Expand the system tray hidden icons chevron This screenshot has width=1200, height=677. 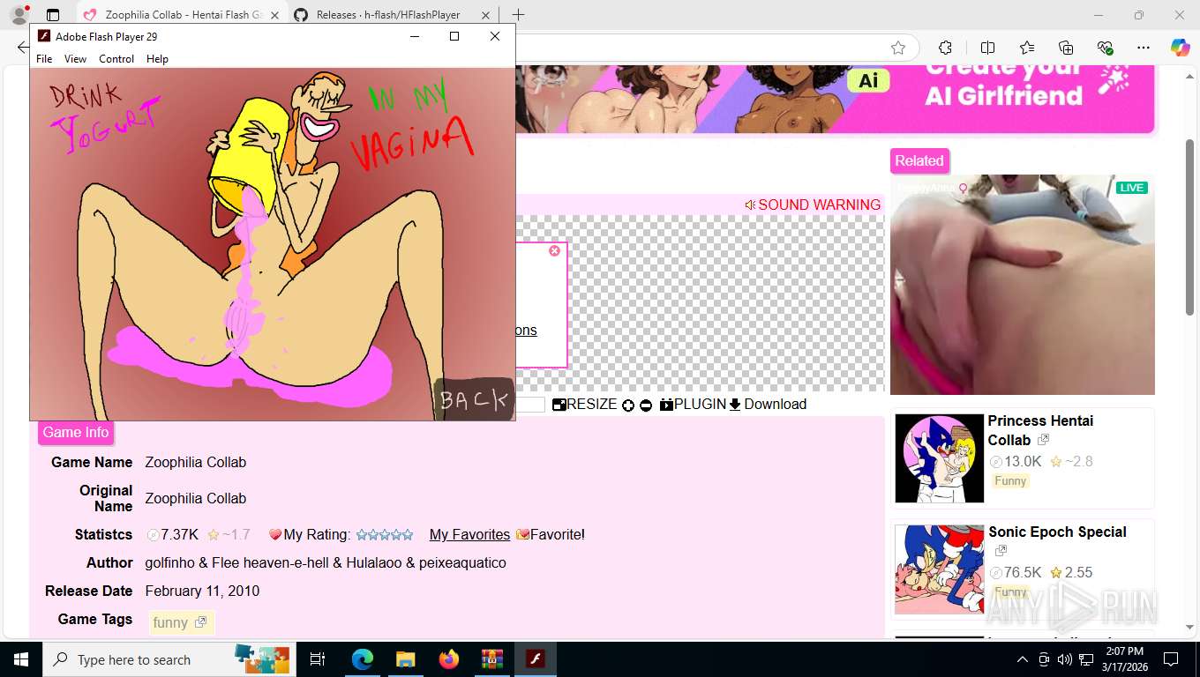pyautogui.click(x=1023, y=659)
